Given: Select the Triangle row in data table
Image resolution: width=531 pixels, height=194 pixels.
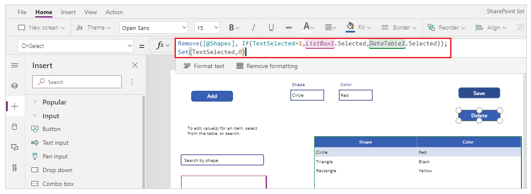Looking at the screenshot, I should coord(417,161).
